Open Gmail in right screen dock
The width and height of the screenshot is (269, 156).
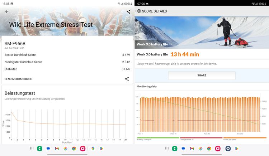pyautogui.click(x=192, y=148)
